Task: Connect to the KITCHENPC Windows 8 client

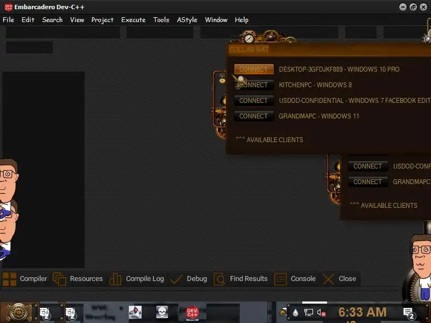Action: point(254,85)
